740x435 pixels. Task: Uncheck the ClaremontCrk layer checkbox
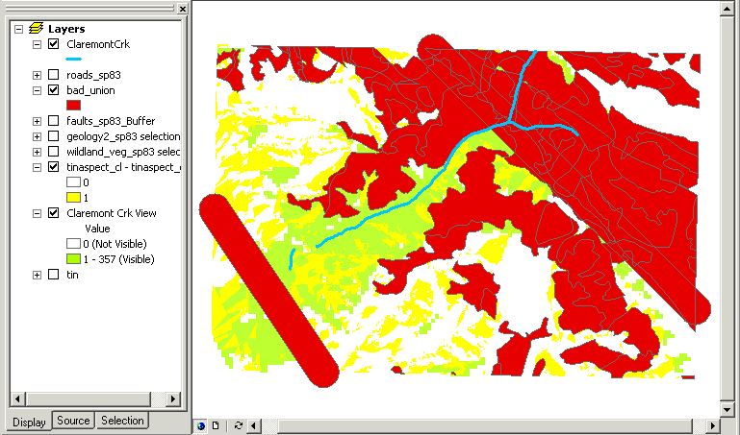(54, 44)
